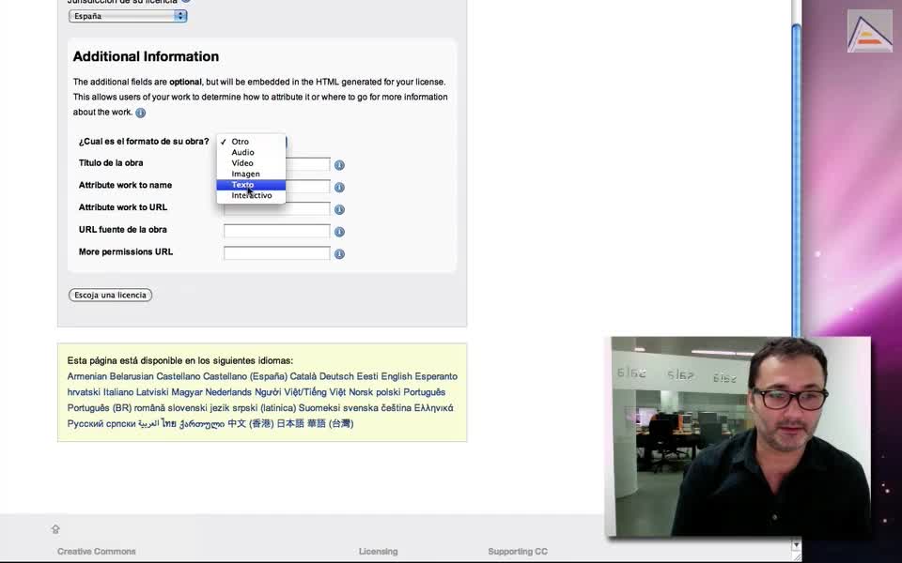
Task: Click the webcam video overlay
Action: tap(739, 436)
